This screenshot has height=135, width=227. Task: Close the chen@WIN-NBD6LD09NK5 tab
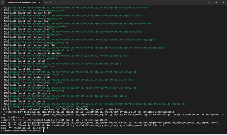click(x=39, y=2)
